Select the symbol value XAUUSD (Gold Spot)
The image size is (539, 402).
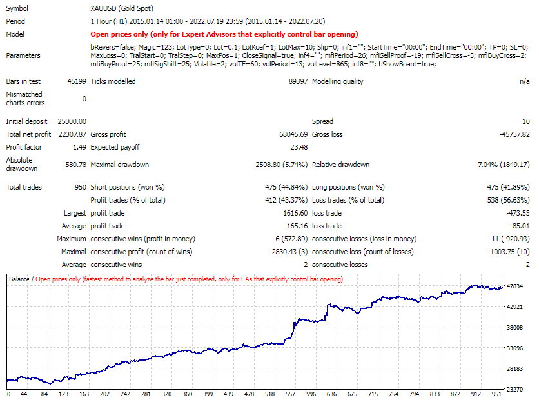[x=122, y=8]
